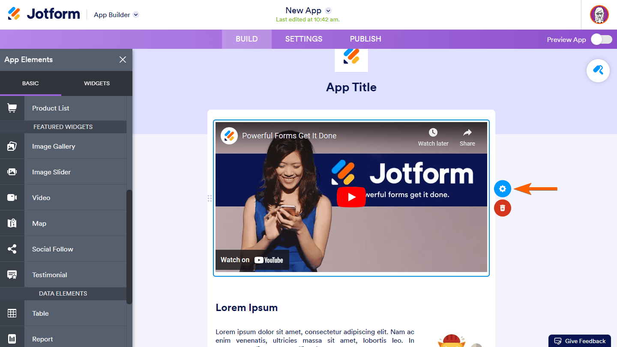Close the App Elements panel
The width and height of the screenshot is (617, 347).
(x=123, y=60)
